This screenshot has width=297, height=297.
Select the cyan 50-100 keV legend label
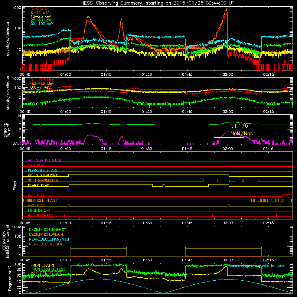42,24
